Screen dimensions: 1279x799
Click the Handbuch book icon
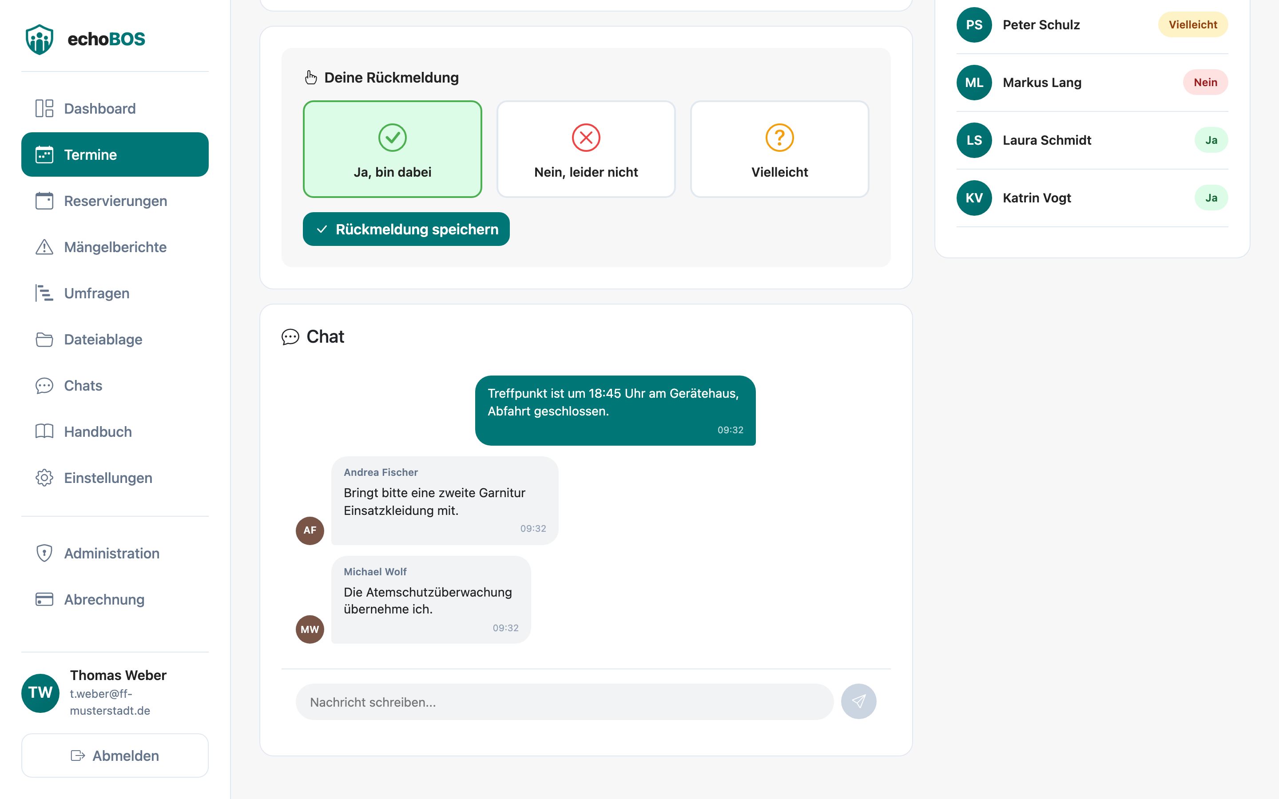44,431
